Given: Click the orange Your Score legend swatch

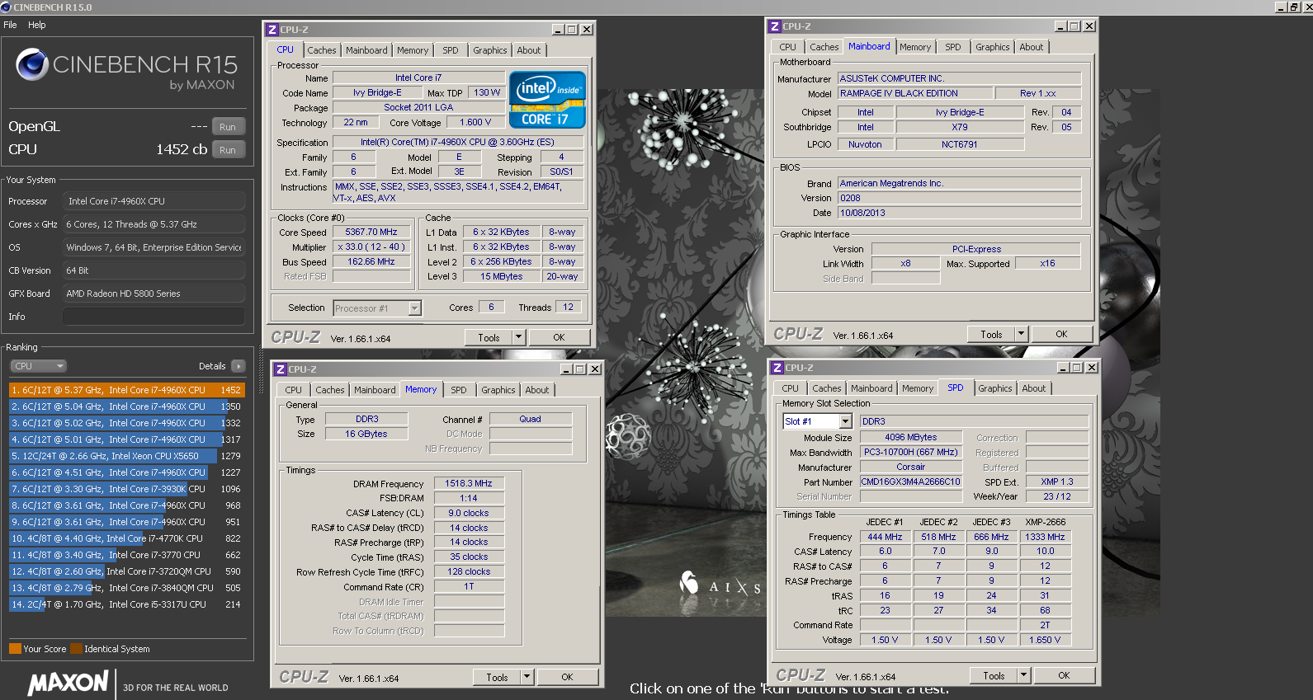Looking at the screenshot, I should point(15,649).
